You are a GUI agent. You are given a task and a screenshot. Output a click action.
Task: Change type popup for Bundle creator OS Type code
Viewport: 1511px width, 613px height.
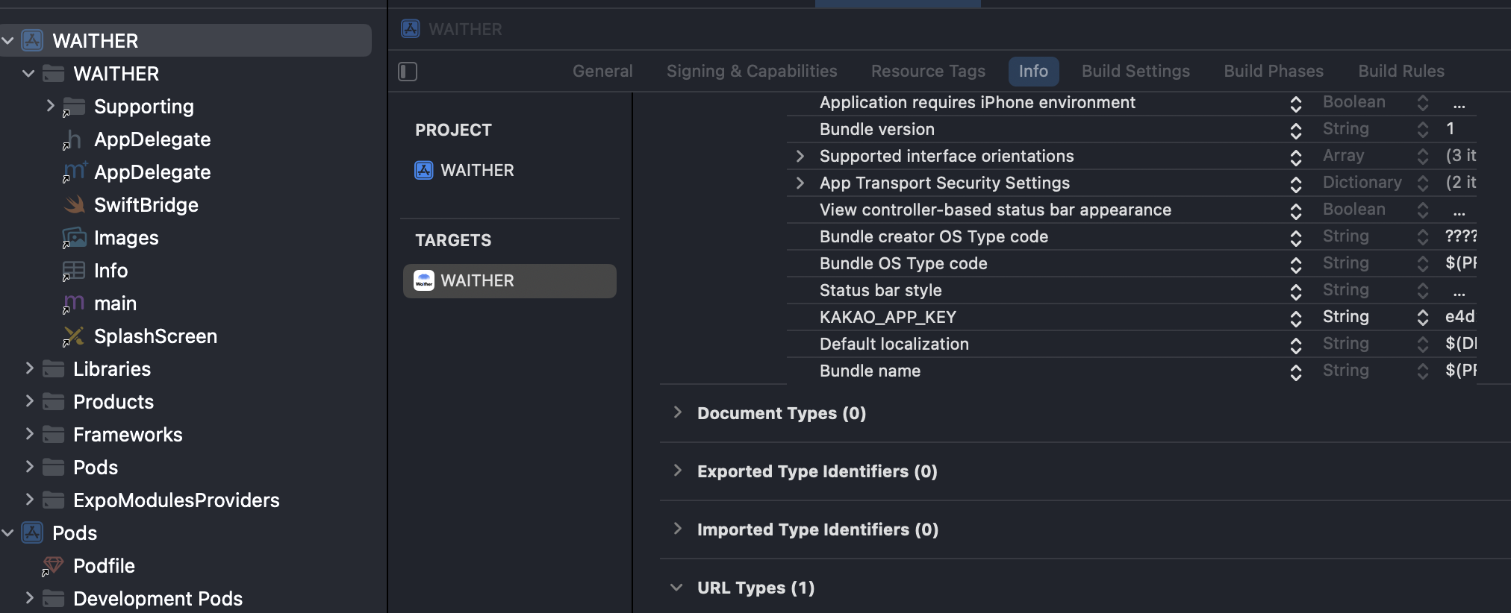1423,237
